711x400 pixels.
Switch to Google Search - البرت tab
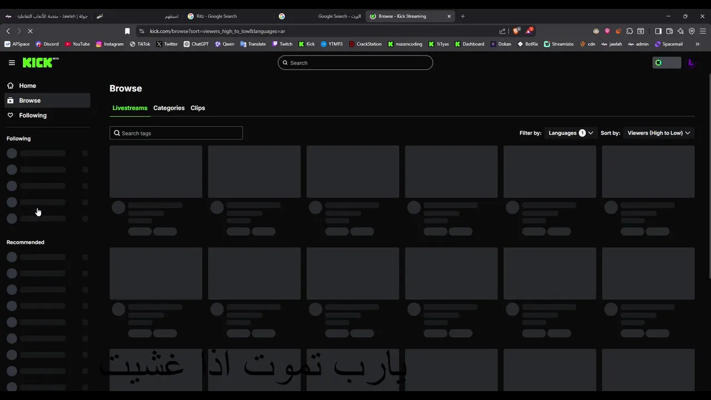coord(321,16)
